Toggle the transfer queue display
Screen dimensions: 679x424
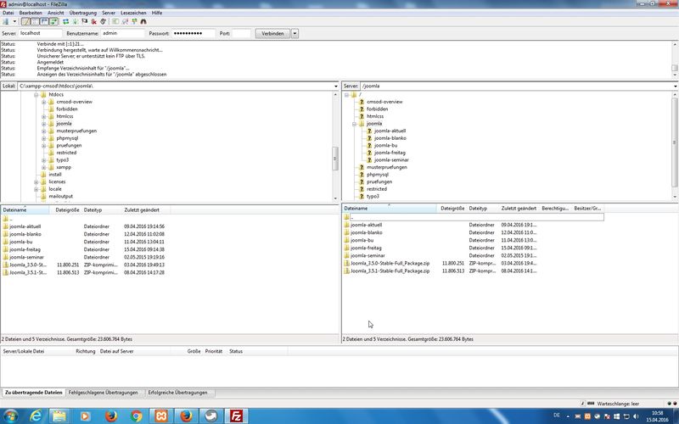click(55, 21)
